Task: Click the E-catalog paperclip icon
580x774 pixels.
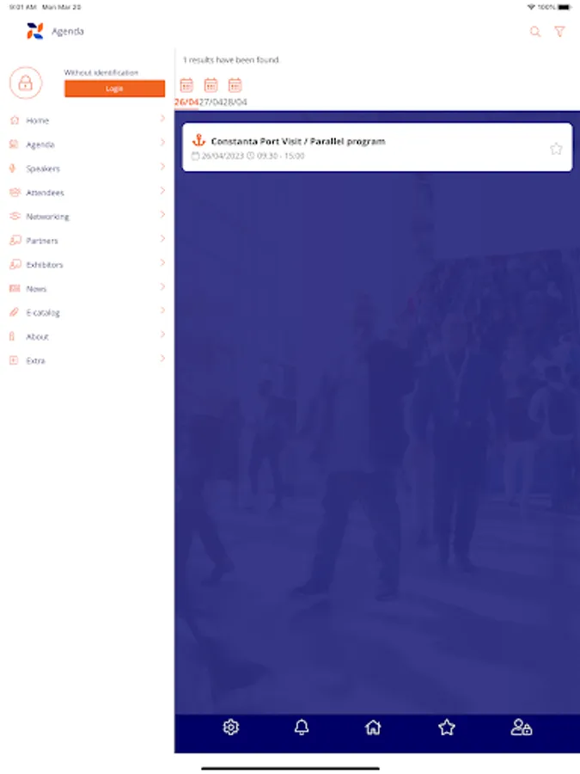Action: pyautogui.click(x=15, y=312)
